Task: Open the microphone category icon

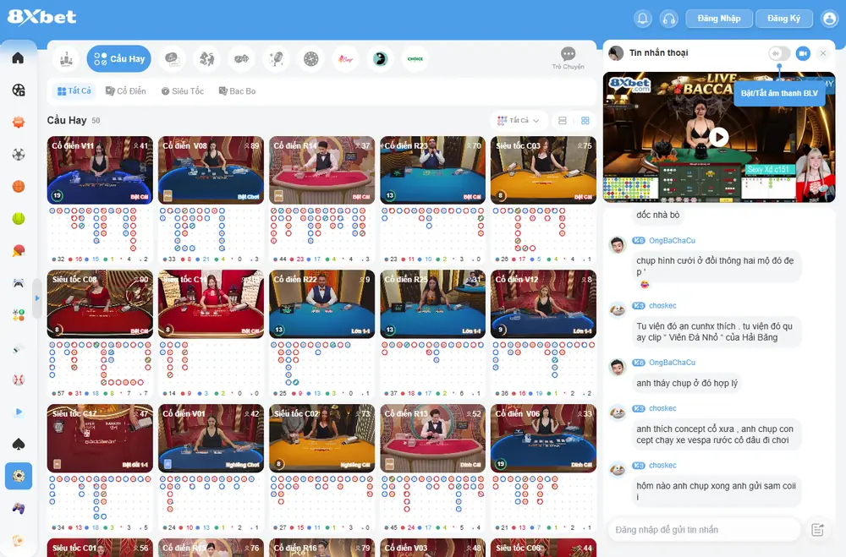Action: click(277, 59)
